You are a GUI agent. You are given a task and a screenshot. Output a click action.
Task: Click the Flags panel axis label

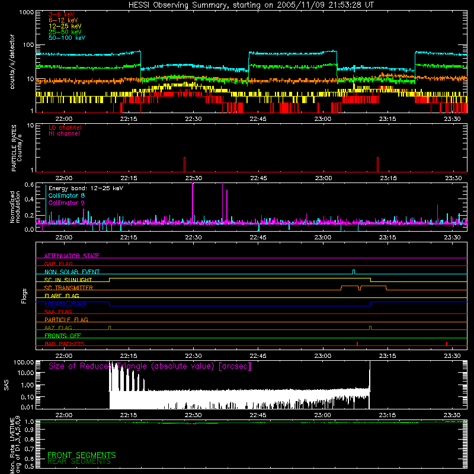point(24,296)
